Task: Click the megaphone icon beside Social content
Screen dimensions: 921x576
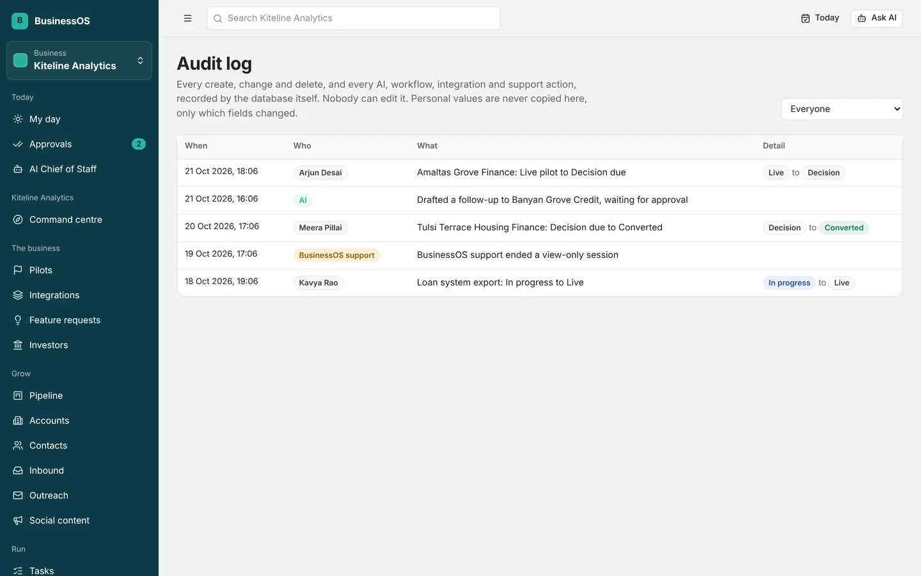Action: tap(18, 520)
